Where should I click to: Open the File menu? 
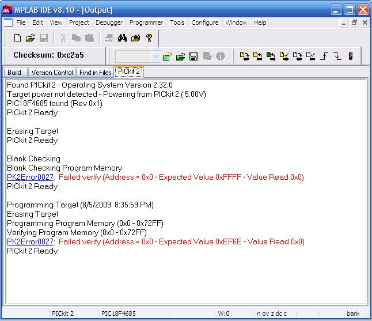coord(21,22)
